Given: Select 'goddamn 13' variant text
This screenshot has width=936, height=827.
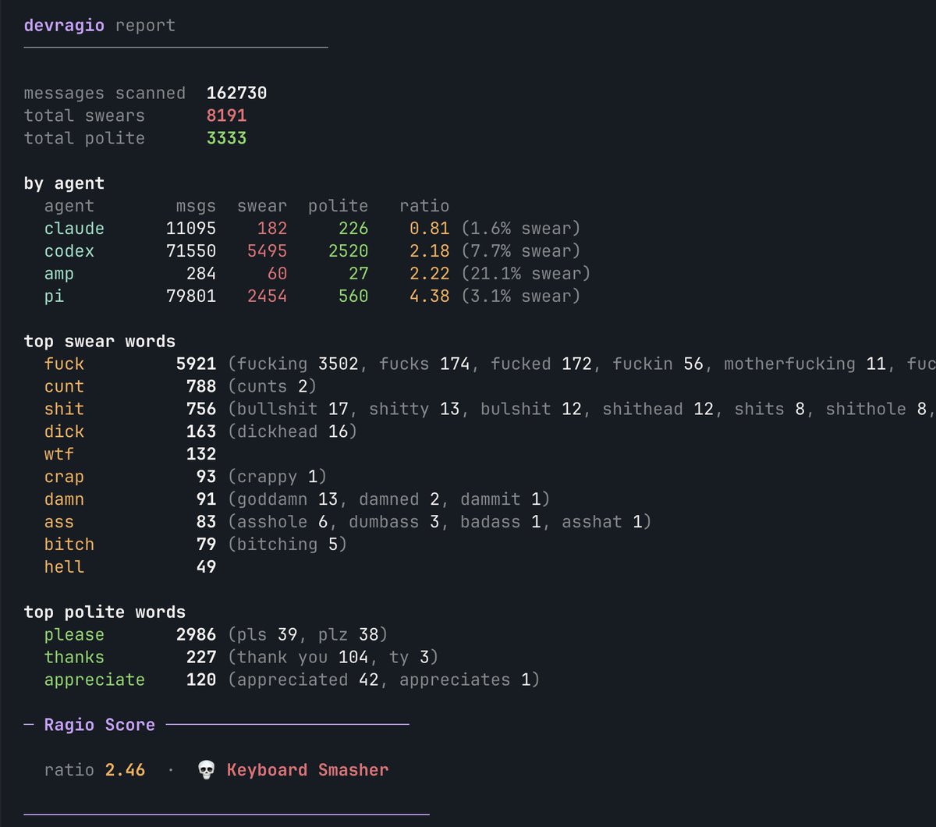Looking at the screenshot, I should 287,499.
